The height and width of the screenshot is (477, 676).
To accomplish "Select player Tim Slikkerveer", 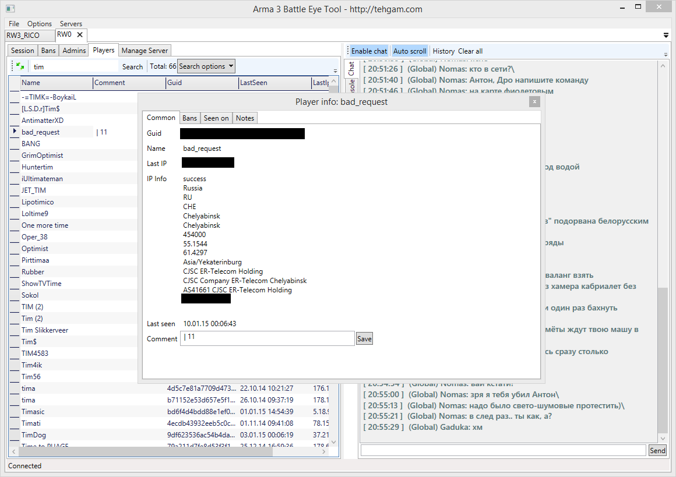I will [45, 330].
